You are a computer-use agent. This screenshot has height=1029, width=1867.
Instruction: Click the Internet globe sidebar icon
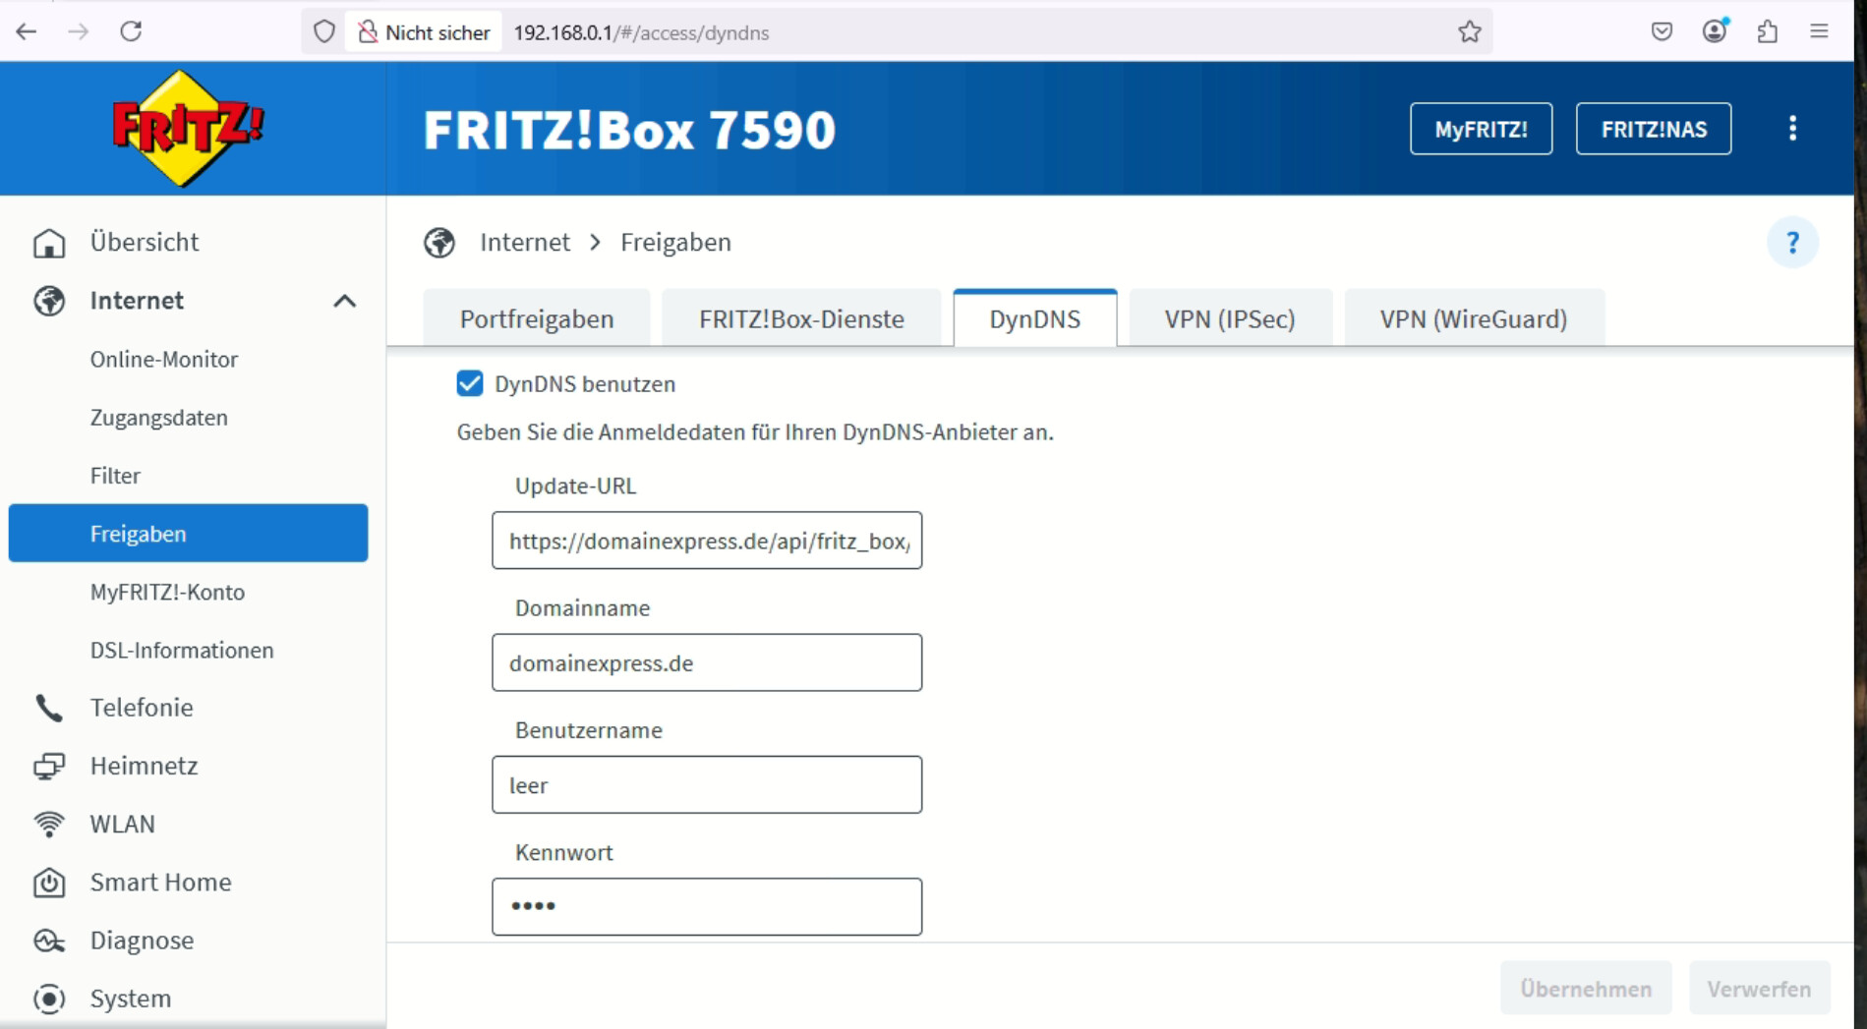coord(49,301)
